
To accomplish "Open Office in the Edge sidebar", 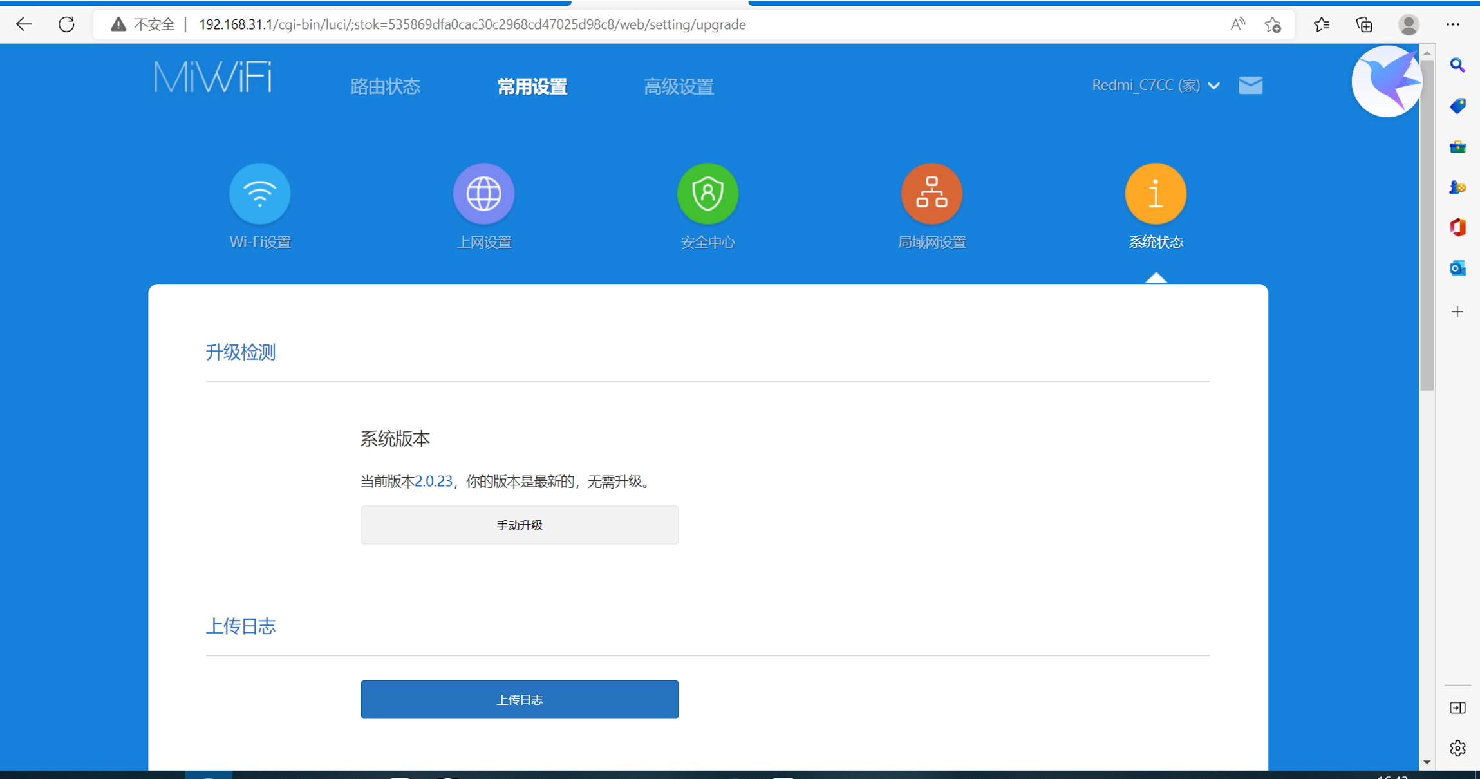I will pos(1457,227).
